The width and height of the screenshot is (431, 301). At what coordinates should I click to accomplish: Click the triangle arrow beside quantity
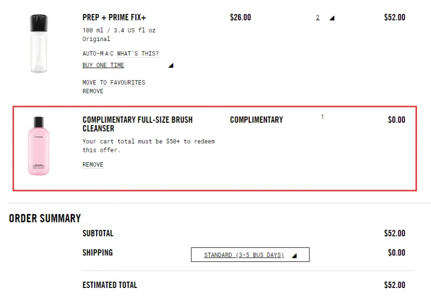pyautogui.click(x=332, y=18)
